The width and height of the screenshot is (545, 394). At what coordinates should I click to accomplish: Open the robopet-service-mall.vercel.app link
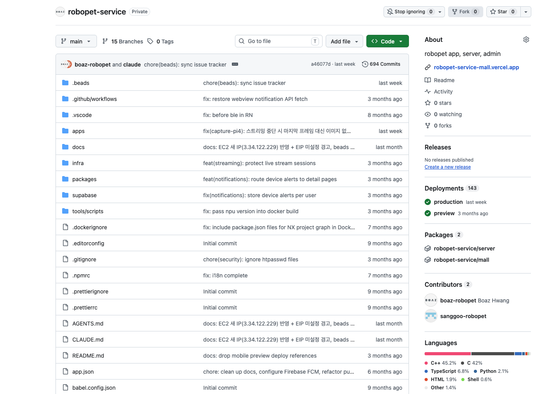(x=476, y=67)
